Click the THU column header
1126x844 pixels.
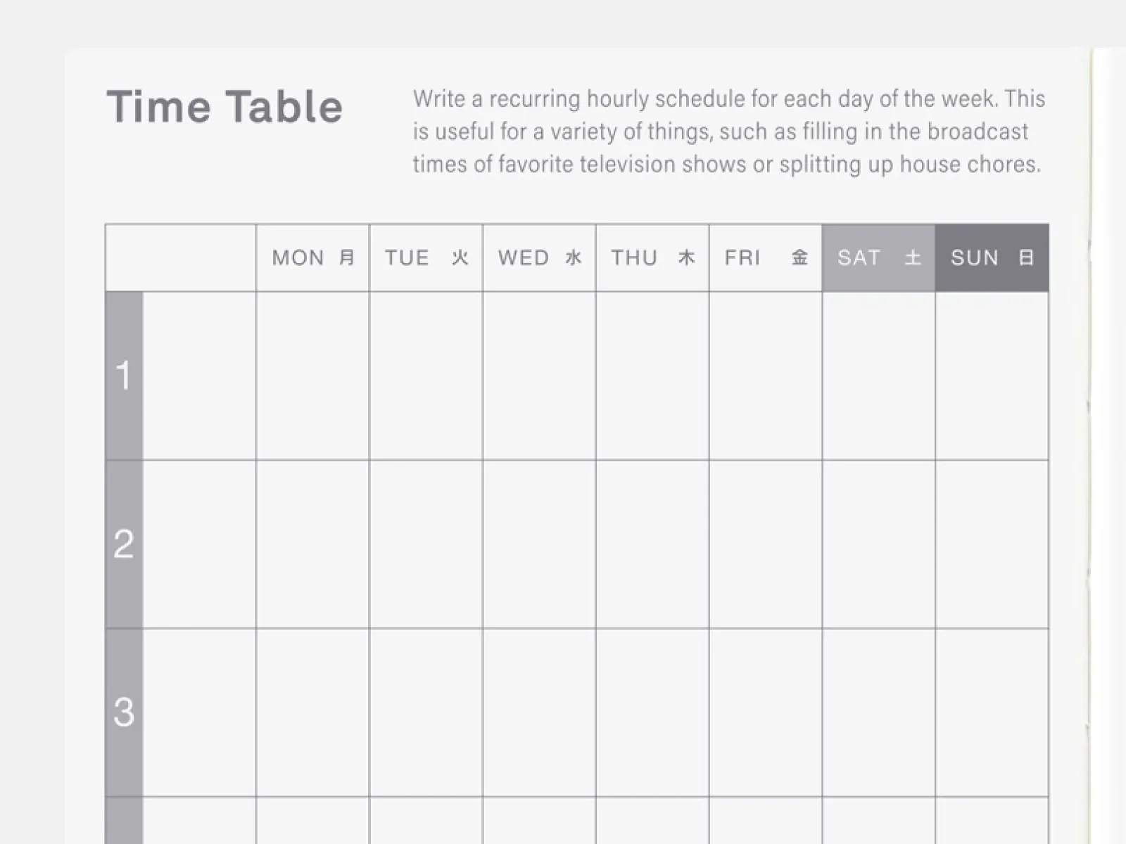652,257
